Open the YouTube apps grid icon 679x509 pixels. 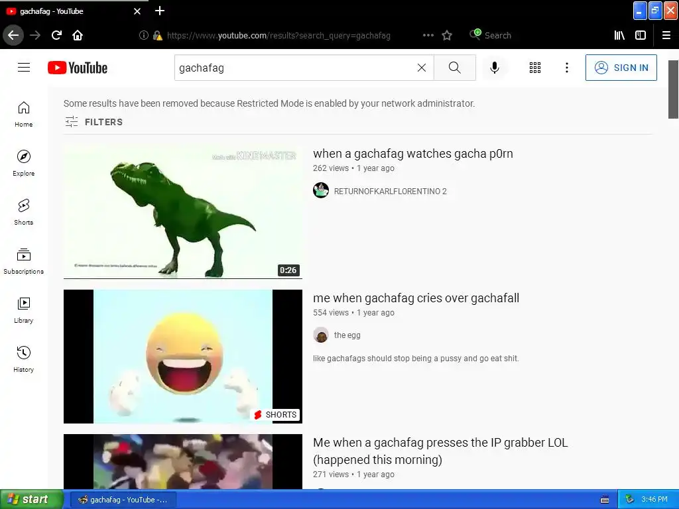pyautogui.click(x=535, y=68)
